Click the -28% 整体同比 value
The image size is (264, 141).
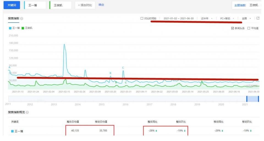point(152,131)
